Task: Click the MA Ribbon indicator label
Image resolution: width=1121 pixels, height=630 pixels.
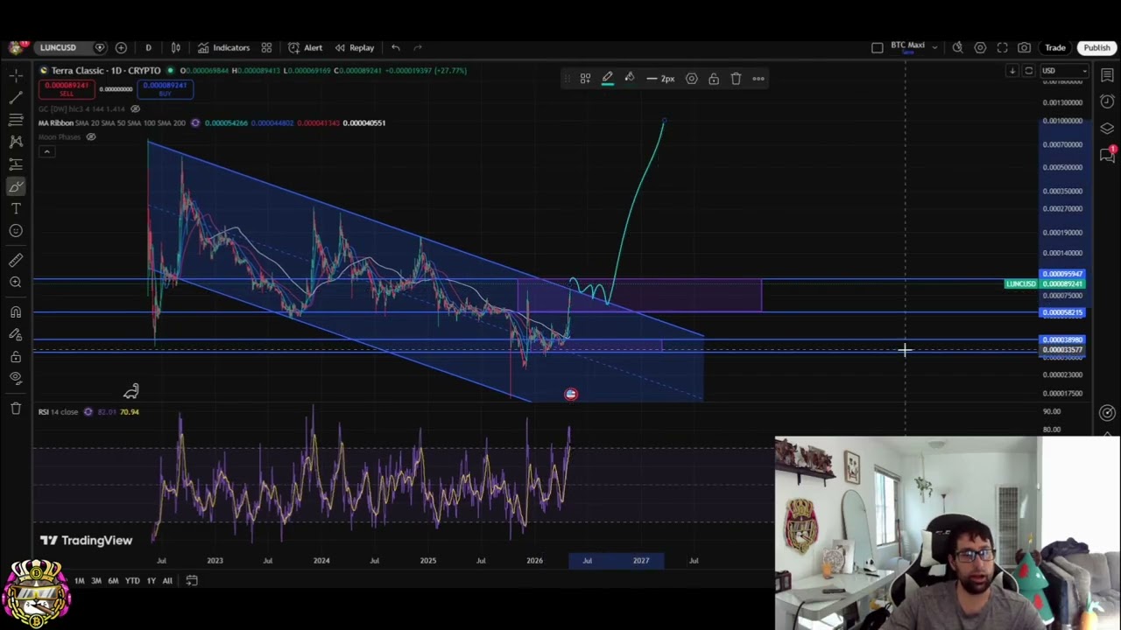Action: 55,123
